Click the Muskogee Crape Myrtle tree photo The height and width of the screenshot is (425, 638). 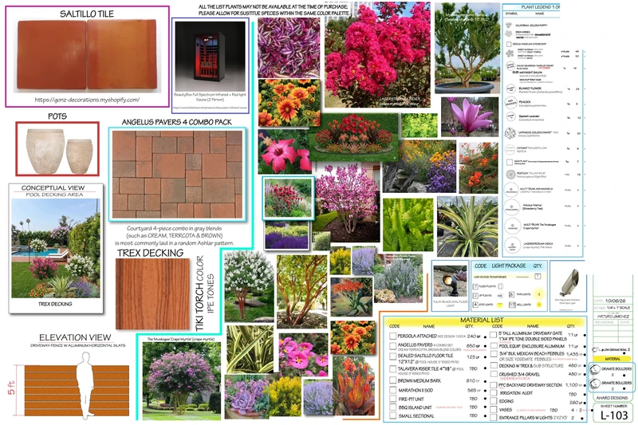pos(182,380)
